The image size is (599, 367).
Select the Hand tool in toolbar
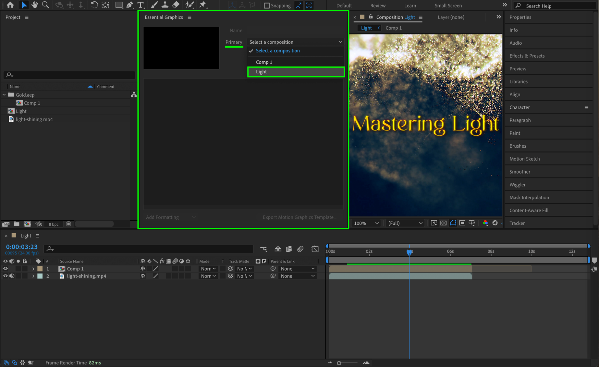point(34,5)
